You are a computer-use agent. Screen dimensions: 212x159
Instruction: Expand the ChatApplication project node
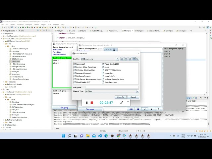1,36
